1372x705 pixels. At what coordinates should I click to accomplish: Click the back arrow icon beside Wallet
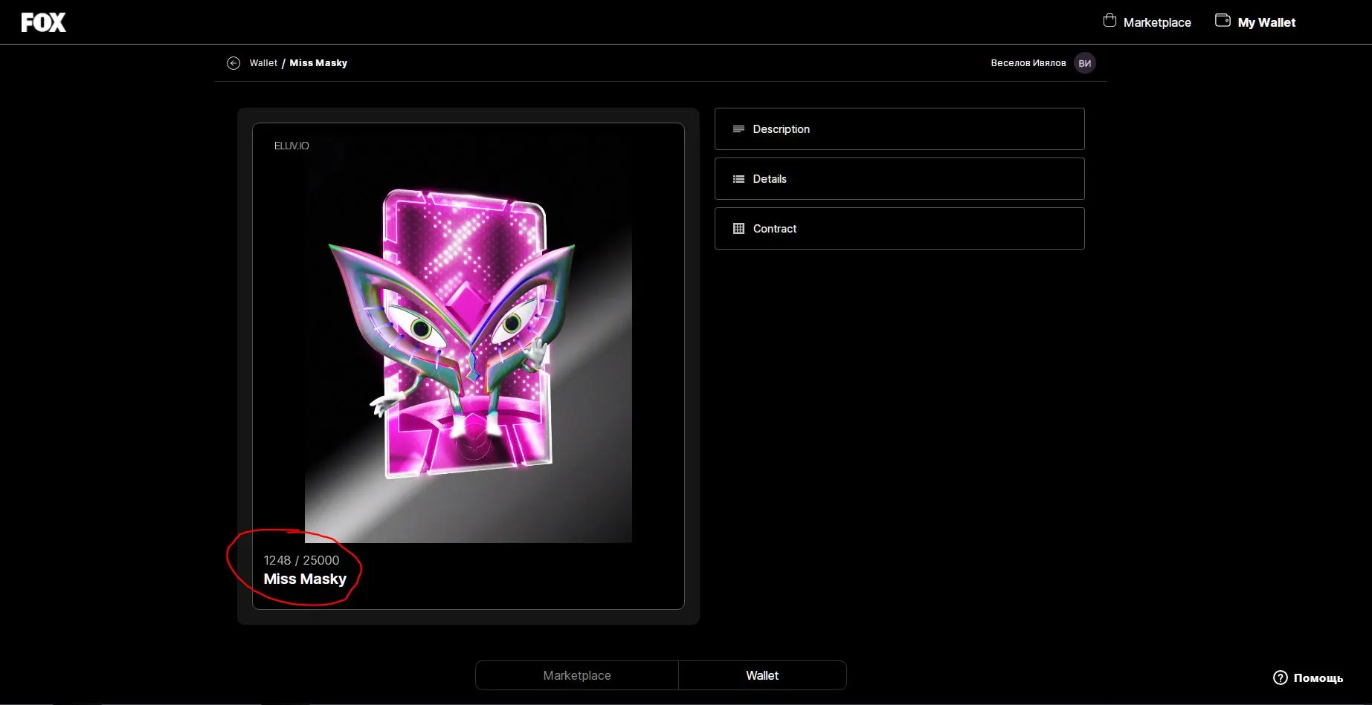point(234,63)
